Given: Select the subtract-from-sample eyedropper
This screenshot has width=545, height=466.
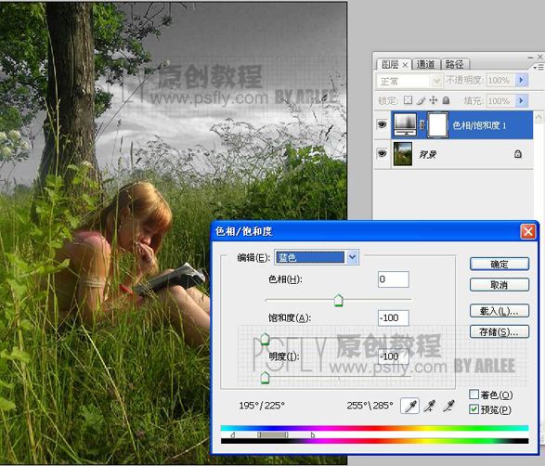Looking at the screenshot, I should tap(448, 406).
